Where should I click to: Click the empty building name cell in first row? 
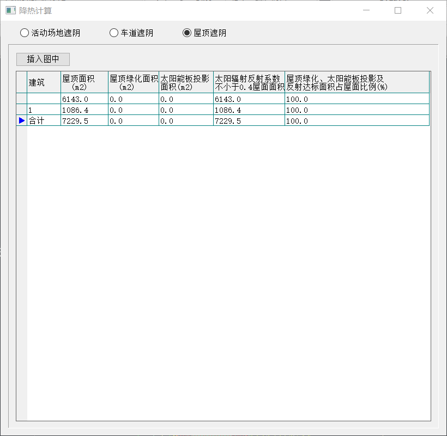coord(44,99)
